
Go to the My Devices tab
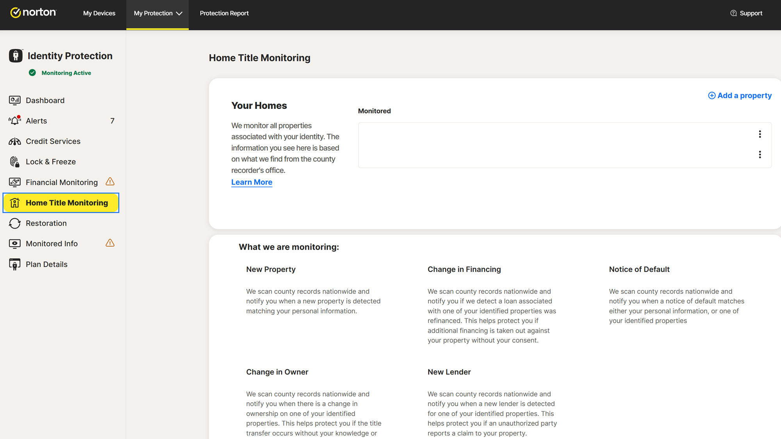point(99,13)
